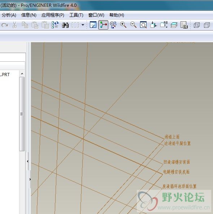The width and height of the screenshot is (213, 214).
Task: Toggle wireframe display mode icon
Action: tap(197, 25)
